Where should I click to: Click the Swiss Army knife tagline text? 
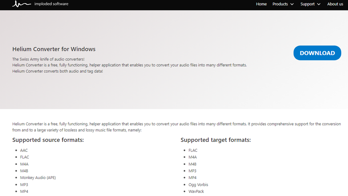pyautogui.click(x=48, y=59)
